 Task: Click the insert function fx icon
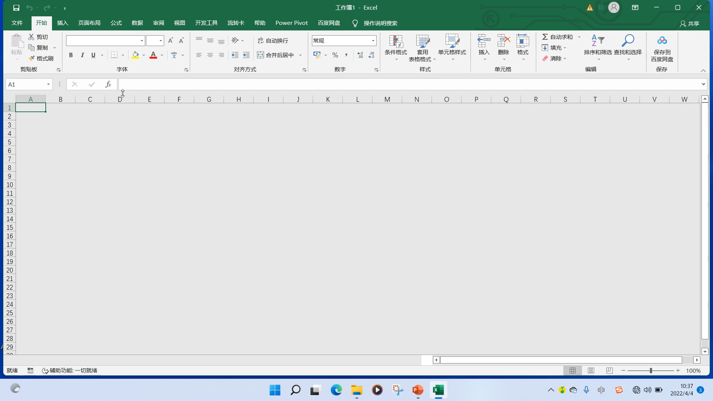[108, 84]
